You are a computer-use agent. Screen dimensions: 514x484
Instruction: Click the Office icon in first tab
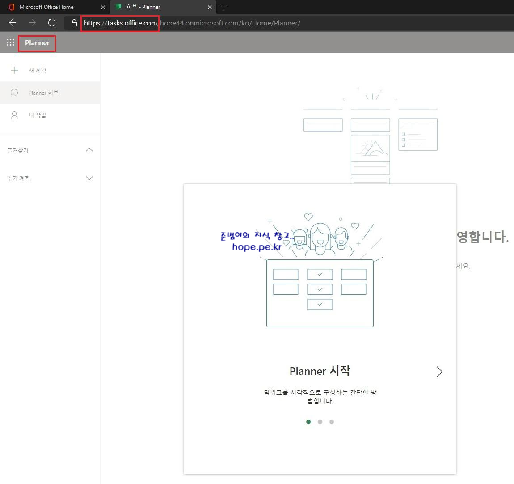pos(12,7)
